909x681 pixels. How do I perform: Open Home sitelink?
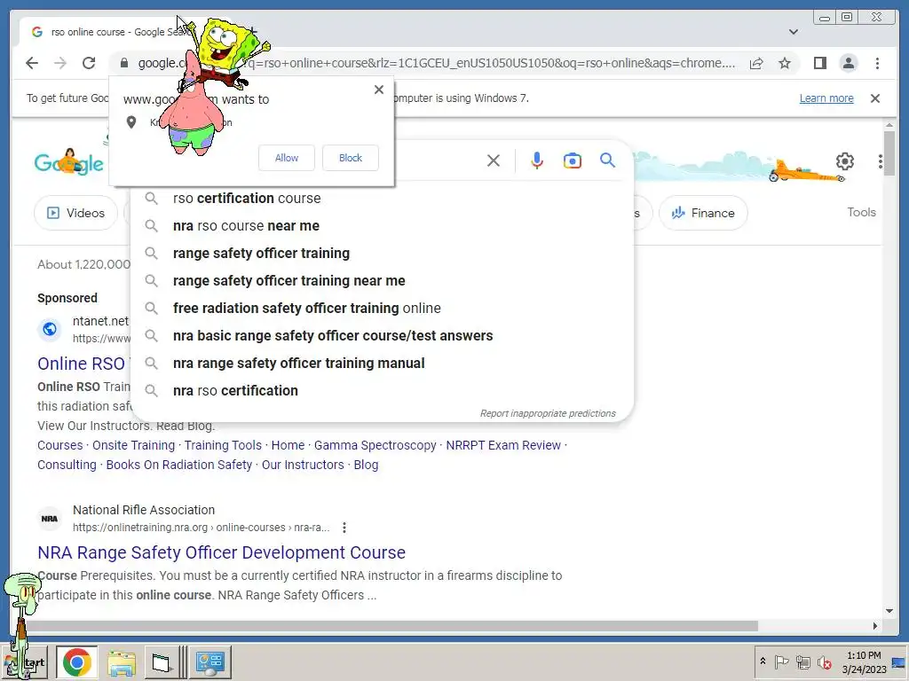coord(288,445)
